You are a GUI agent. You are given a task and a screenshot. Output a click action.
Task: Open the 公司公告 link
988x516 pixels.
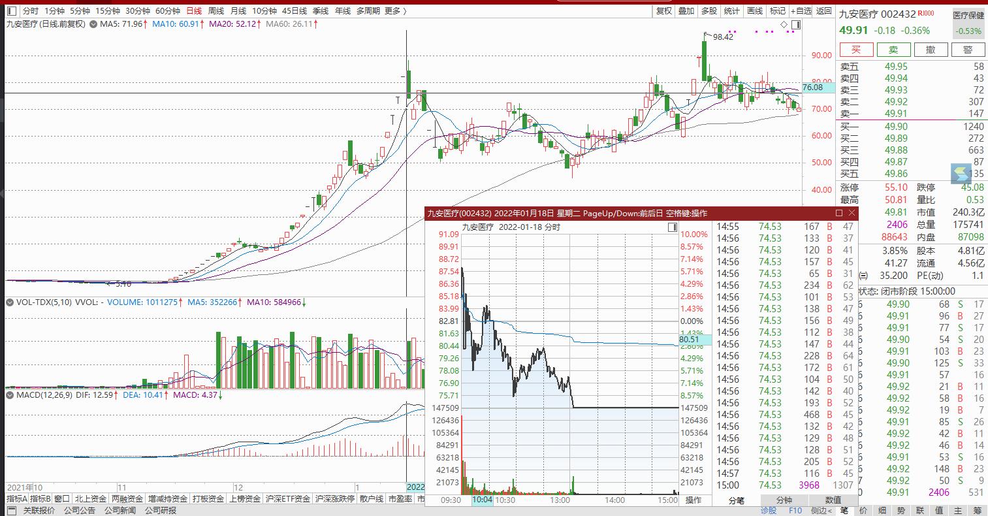[x=80, y=511]
